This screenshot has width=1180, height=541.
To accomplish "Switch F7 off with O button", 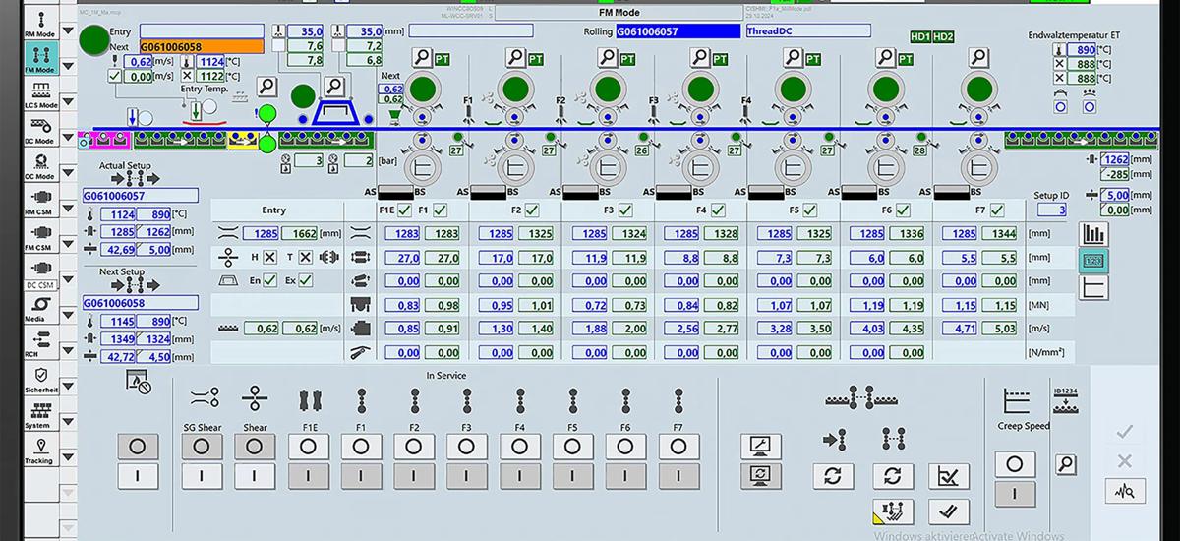I will (679, 447).
